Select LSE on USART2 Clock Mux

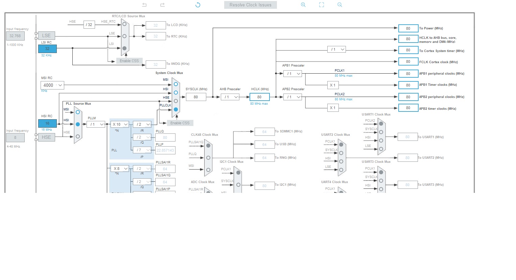[341, 170]
